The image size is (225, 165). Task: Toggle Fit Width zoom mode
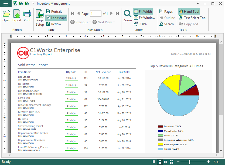tap(143, 12)
